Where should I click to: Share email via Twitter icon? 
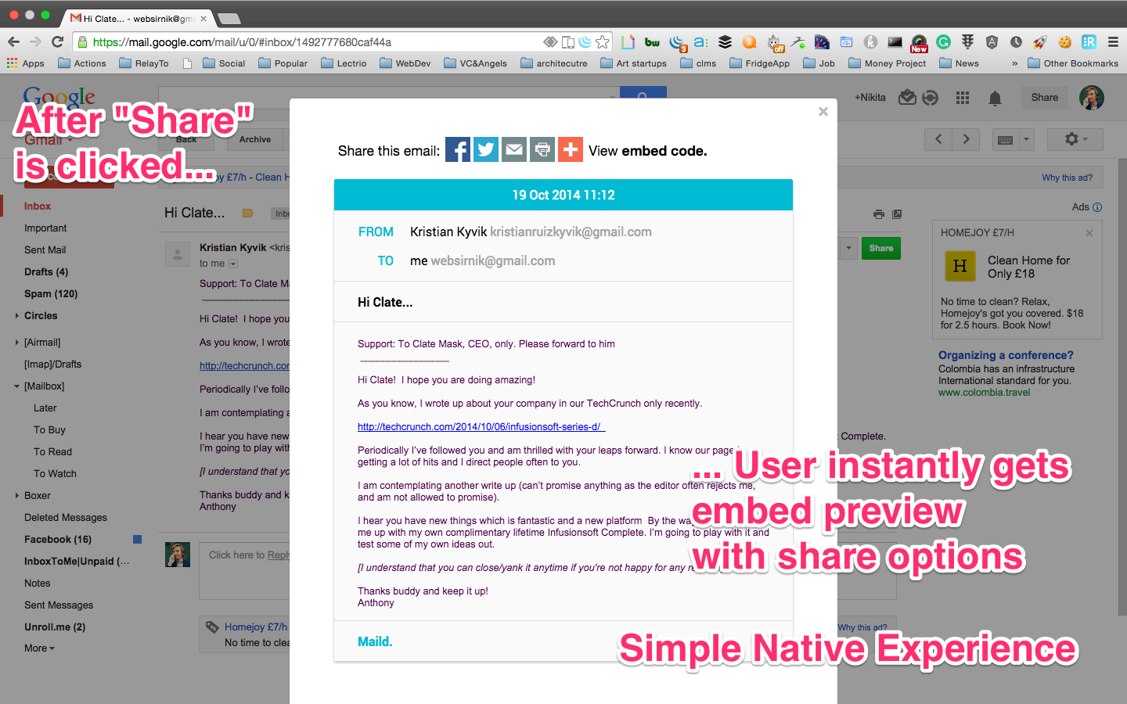click(486, 149)
